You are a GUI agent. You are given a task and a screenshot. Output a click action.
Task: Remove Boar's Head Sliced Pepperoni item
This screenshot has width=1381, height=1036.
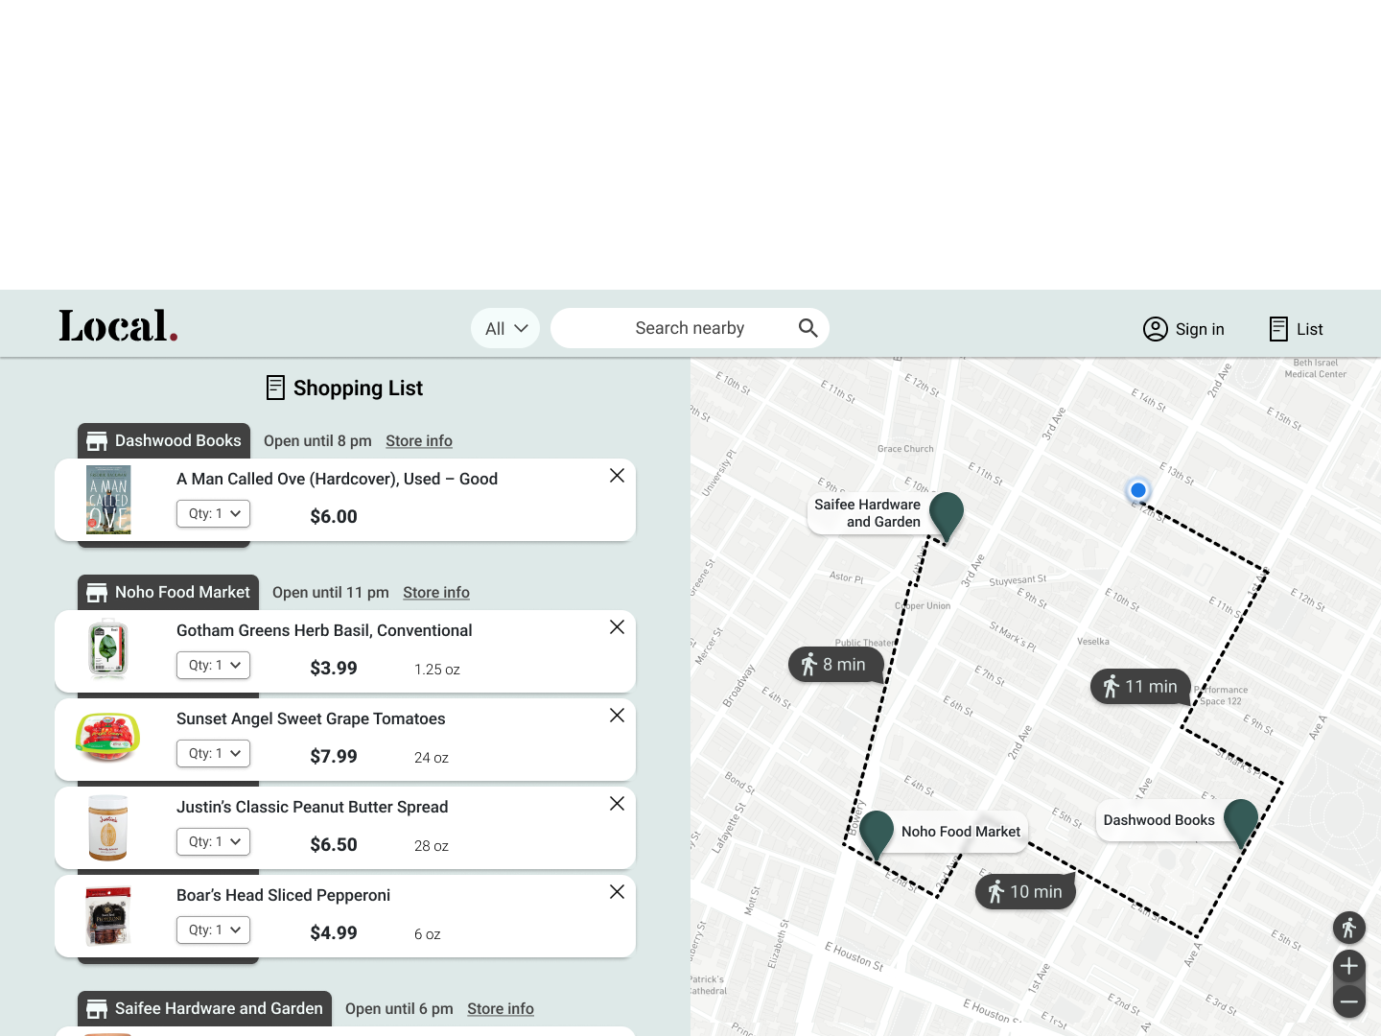pyautogui.click(x=617, y=892)
